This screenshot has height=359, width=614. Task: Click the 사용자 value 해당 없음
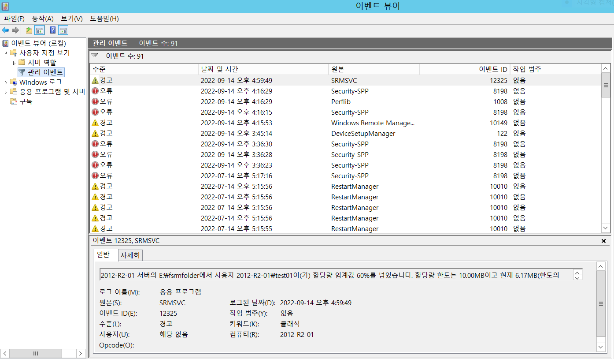[x=174, y=334]
